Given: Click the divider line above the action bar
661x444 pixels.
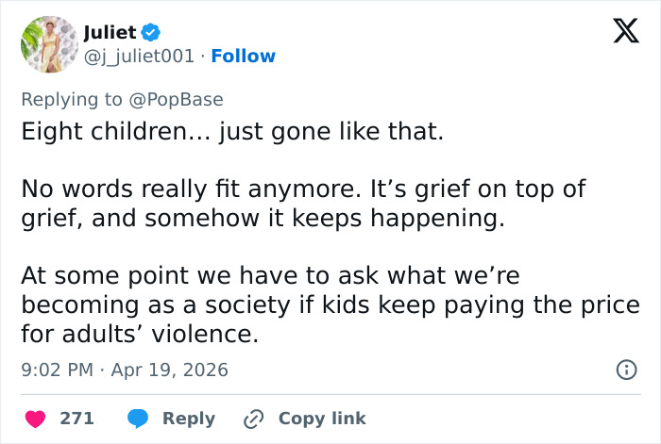Looking at the screenshot, I should 330,394.
